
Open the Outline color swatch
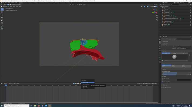[x=184, y=80]
